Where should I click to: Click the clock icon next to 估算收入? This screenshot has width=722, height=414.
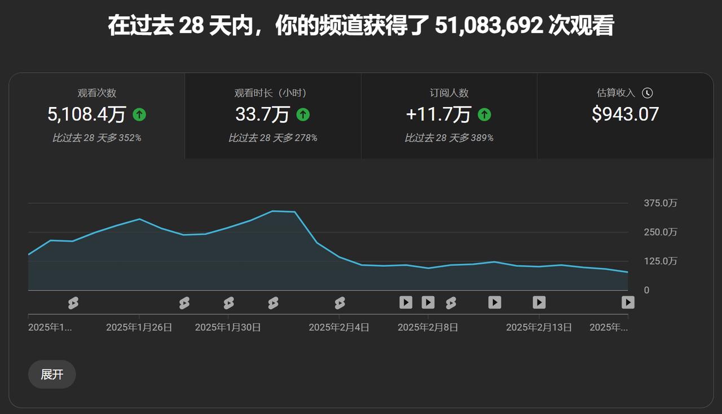(x=647, y=93)
